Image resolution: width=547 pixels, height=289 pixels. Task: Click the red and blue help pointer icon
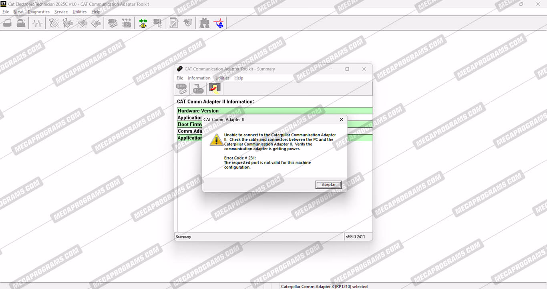pyautogui.click(x=219, y=23)
